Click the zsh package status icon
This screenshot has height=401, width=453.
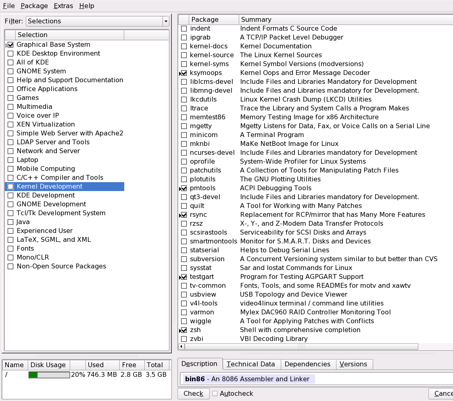click(184, 330)
